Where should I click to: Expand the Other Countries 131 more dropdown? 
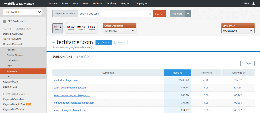point(119,31)
